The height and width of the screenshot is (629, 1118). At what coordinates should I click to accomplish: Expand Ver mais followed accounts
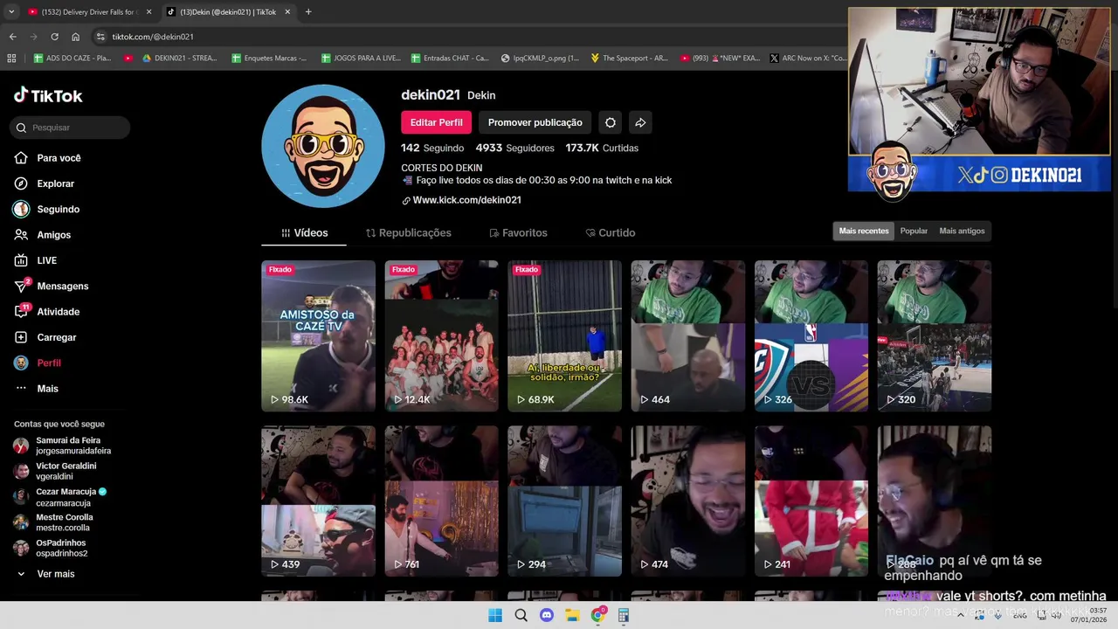coord(45,574)
